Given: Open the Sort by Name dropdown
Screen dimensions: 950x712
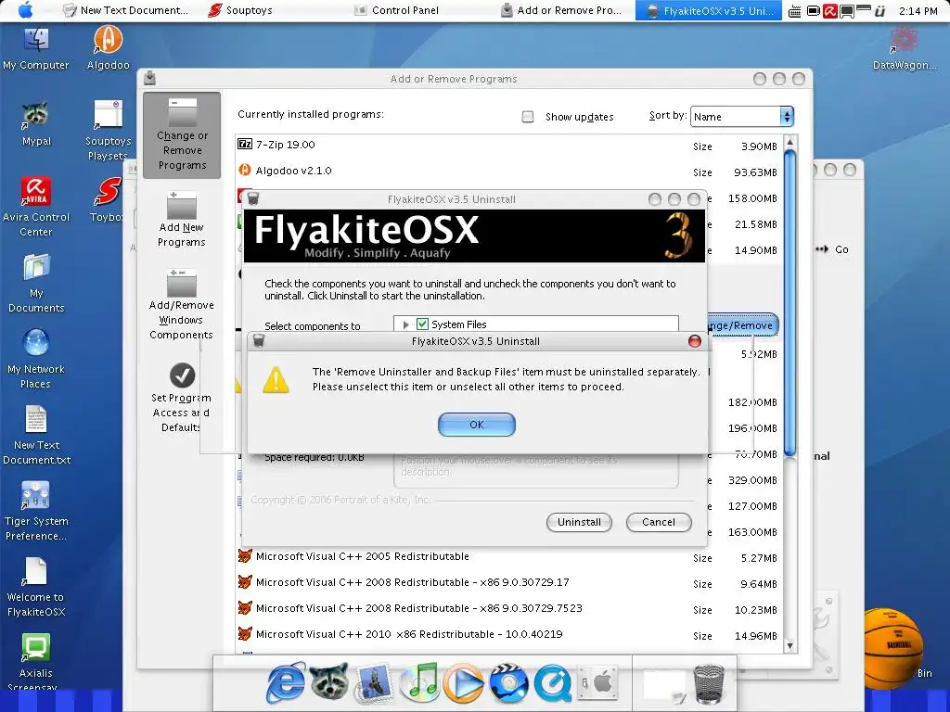Looking at the screenshot, I should [741, 116].
